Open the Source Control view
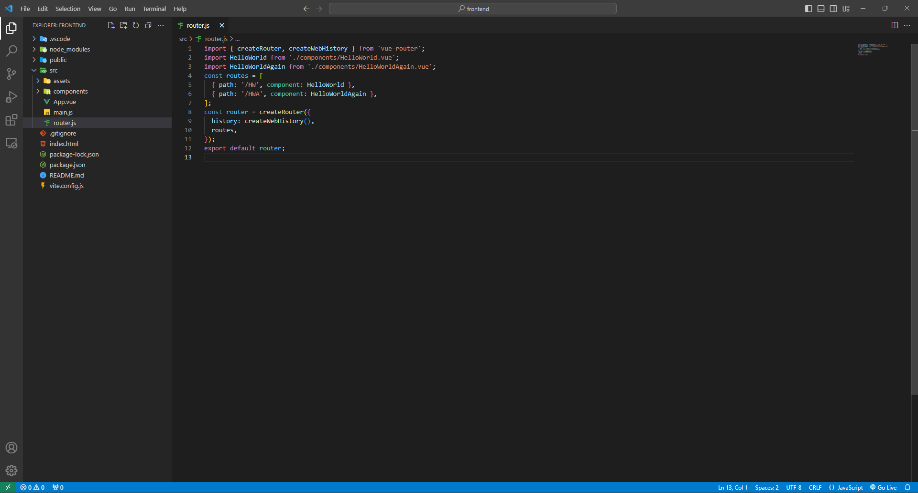The image size is (918, 493). click(11, 73)
